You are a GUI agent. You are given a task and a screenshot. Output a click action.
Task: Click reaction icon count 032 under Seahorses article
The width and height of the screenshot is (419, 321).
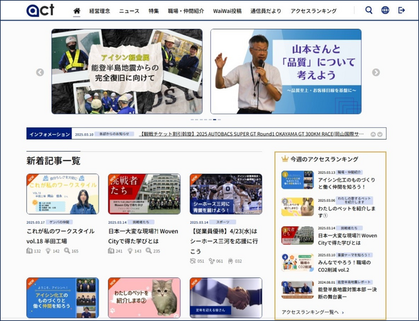[x=230, y=261]
